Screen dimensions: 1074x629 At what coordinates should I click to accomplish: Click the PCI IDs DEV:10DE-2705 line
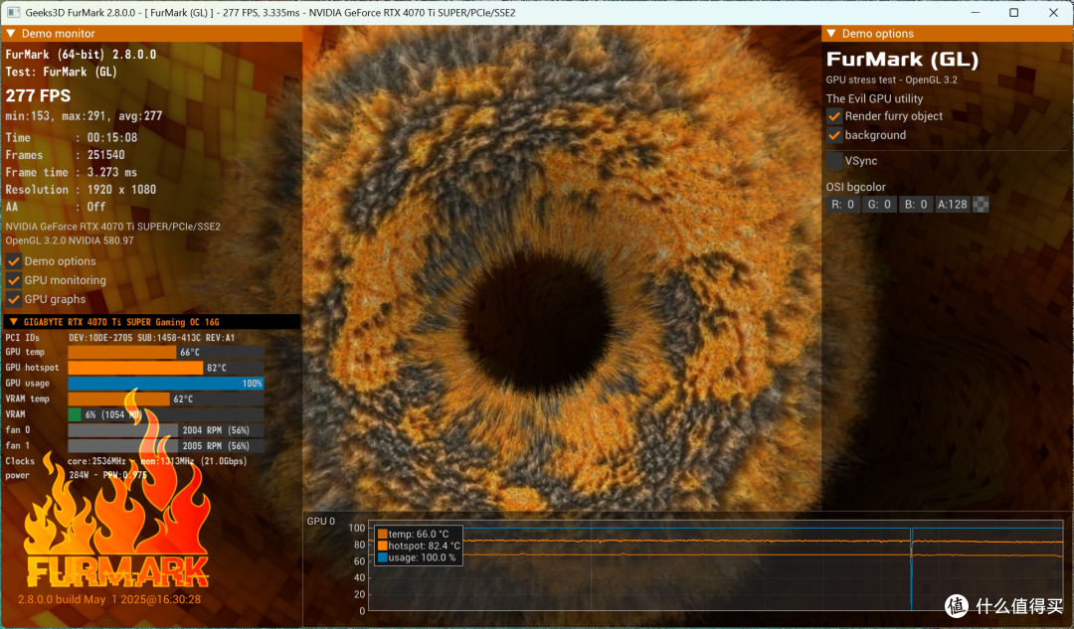[120, 338]
